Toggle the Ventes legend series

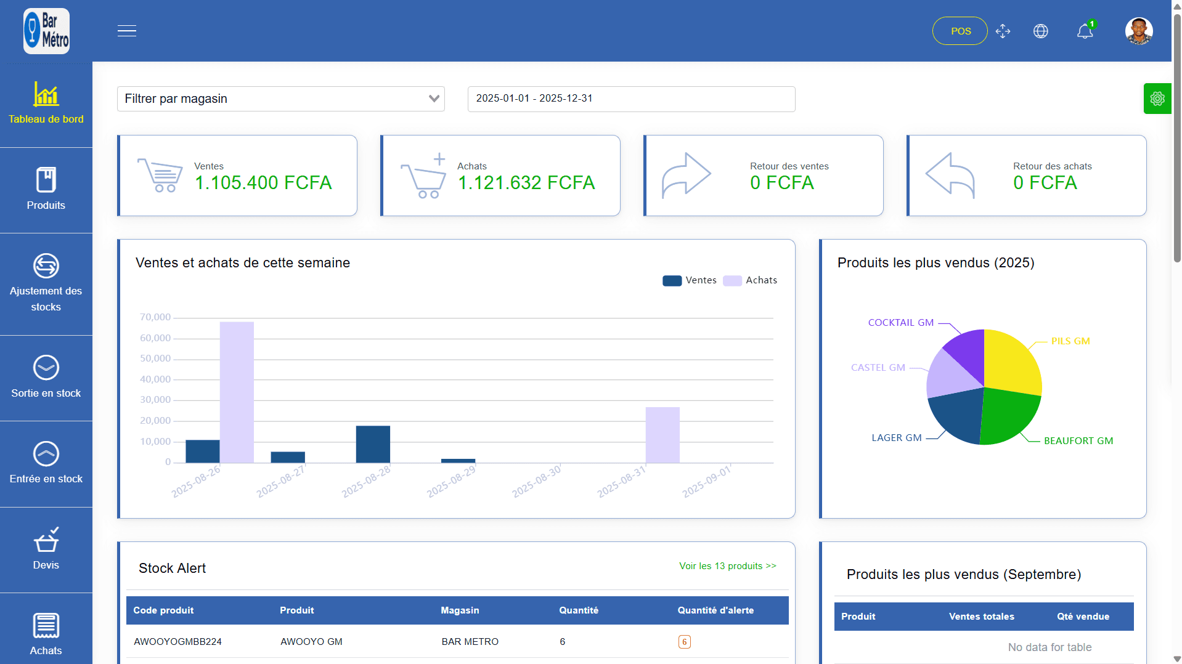(x=689, y=280)
